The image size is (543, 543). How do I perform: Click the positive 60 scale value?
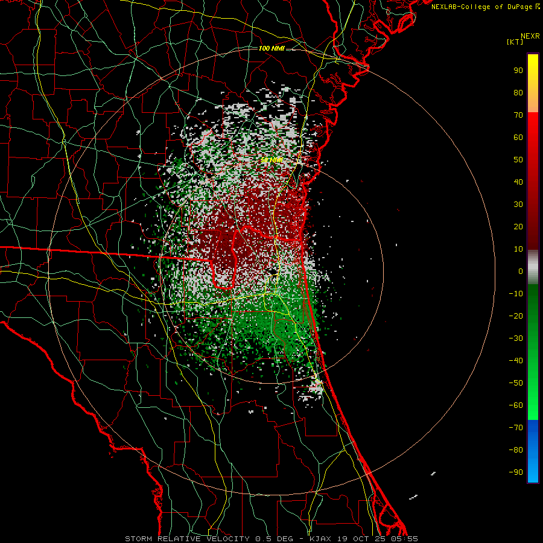tap(518, 138)
